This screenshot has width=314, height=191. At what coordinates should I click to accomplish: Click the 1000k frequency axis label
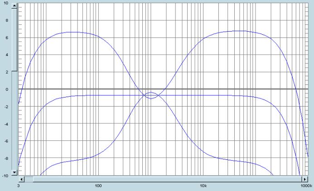308,186
